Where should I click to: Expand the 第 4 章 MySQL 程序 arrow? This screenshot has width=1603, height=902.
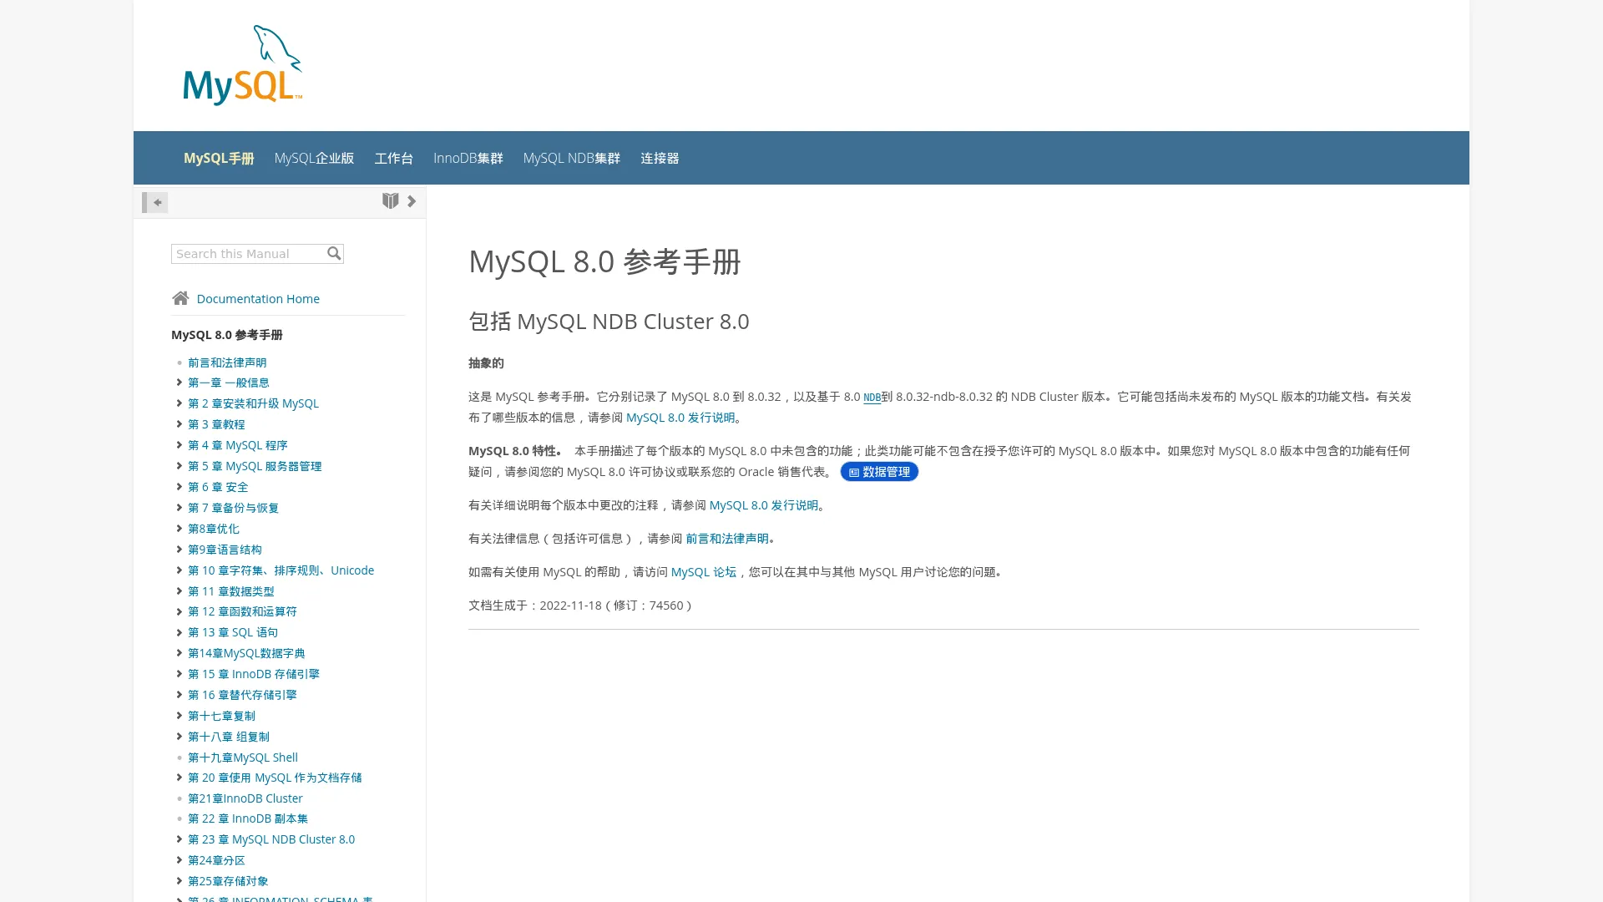tap(179, 445)
